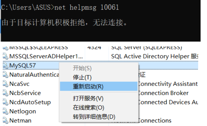Click the Netman service gear icon

tap(5, 120)
